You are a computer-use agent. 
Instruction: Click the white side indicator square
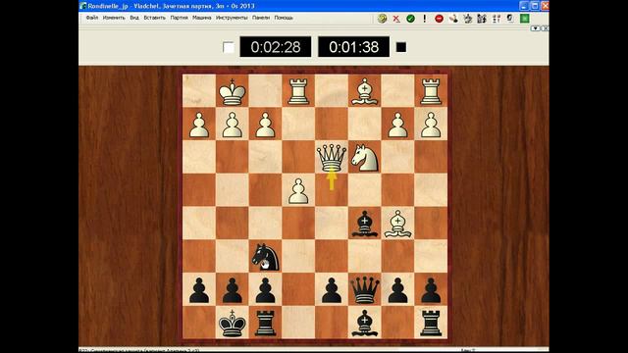pyautogui.click(x=229, y=47)
